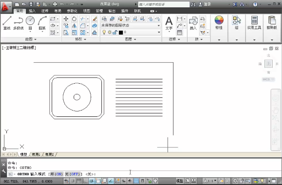Expand the 块 (Block) panel
This screenshot has height=185, width=282.
click(199, 39)
